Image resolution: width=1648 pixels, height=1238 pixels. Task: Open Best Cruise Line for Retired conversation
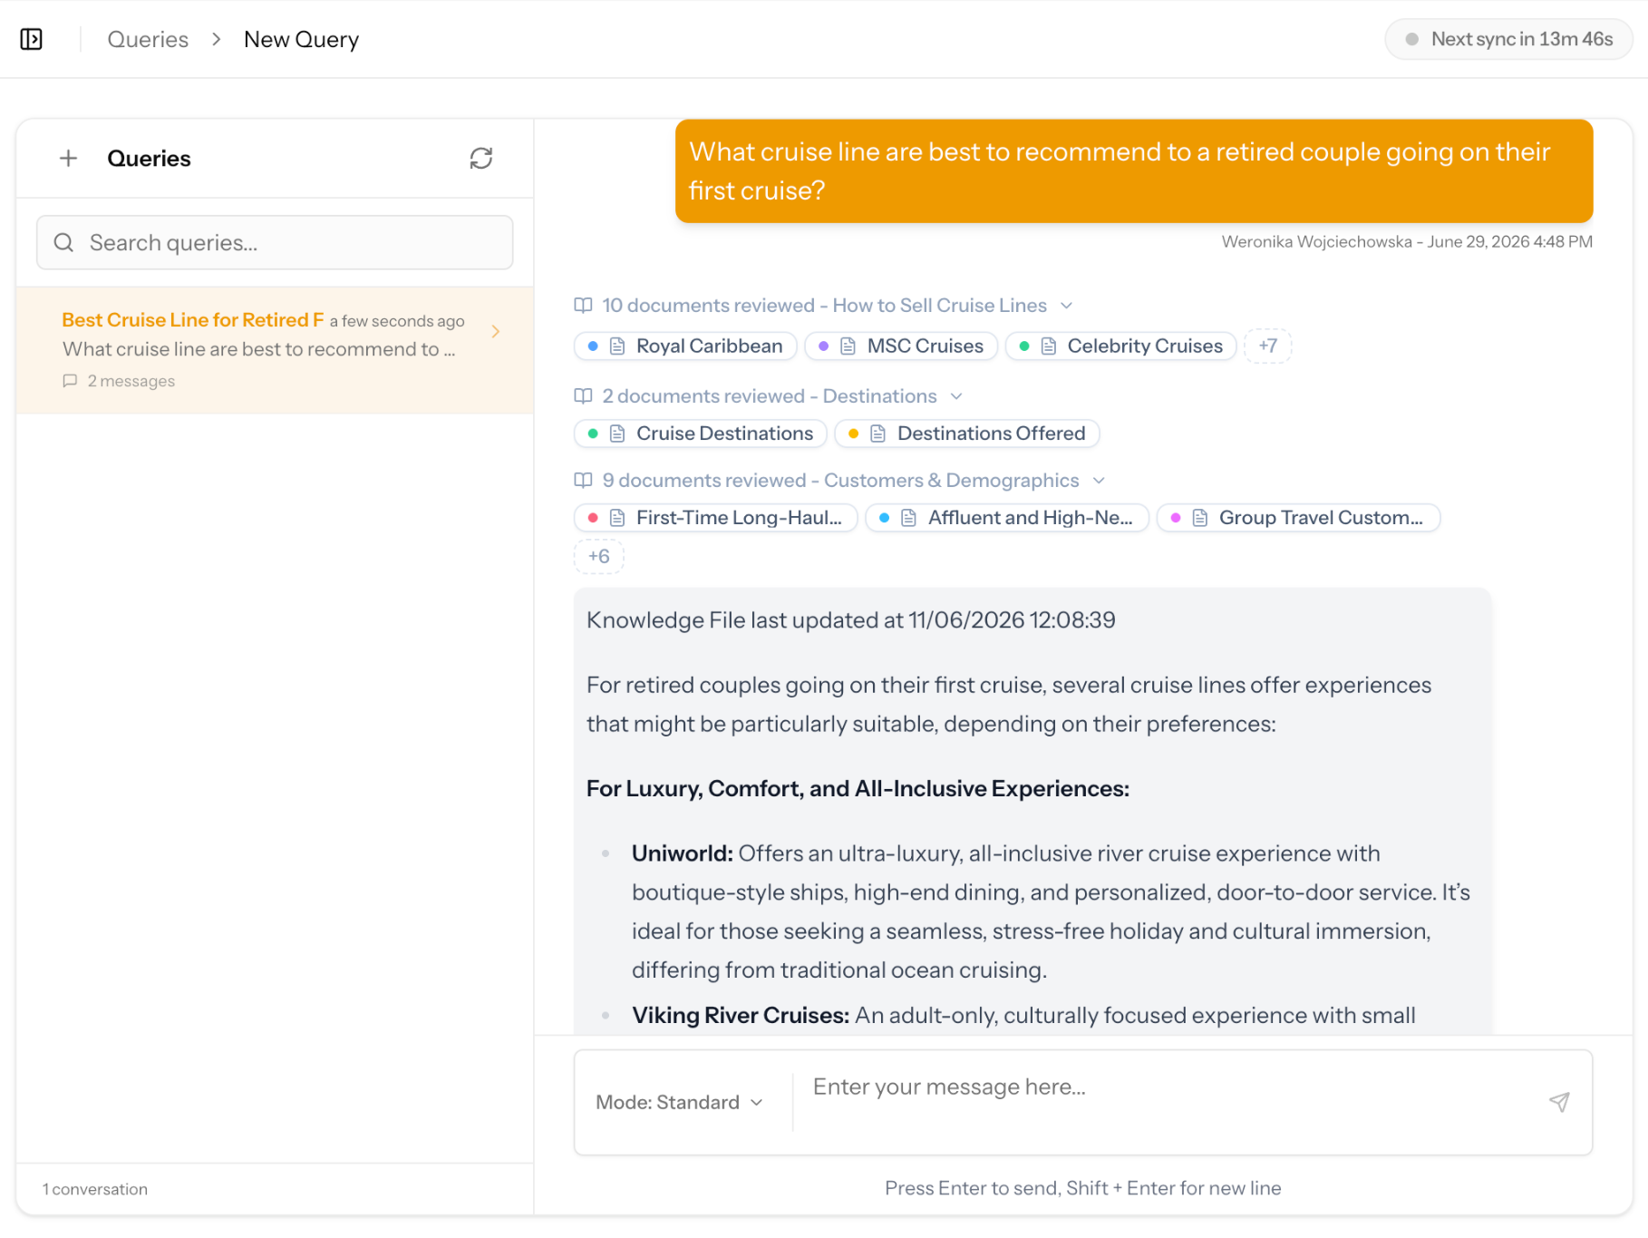point(275,350)
